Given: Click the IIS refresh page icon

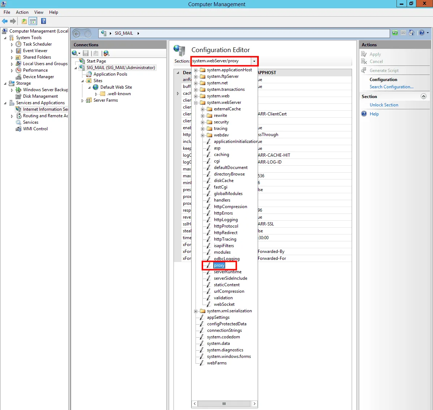Looking at the screenshot, I should [395, 33].
